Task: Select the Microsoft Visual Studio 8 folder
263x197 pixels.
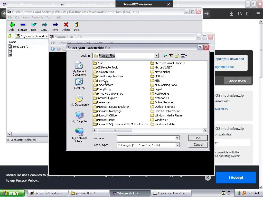Action: [x=167, y=63]
